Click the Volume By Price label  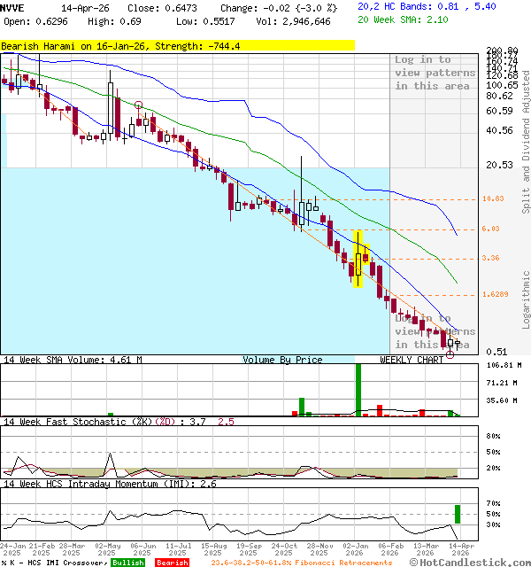point(282,361)
